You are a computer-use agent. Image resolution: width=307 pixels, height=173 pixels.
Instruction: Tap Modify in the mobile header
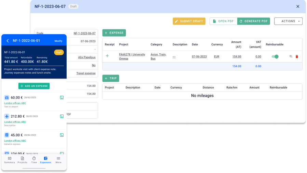click(x=58, y=41)
